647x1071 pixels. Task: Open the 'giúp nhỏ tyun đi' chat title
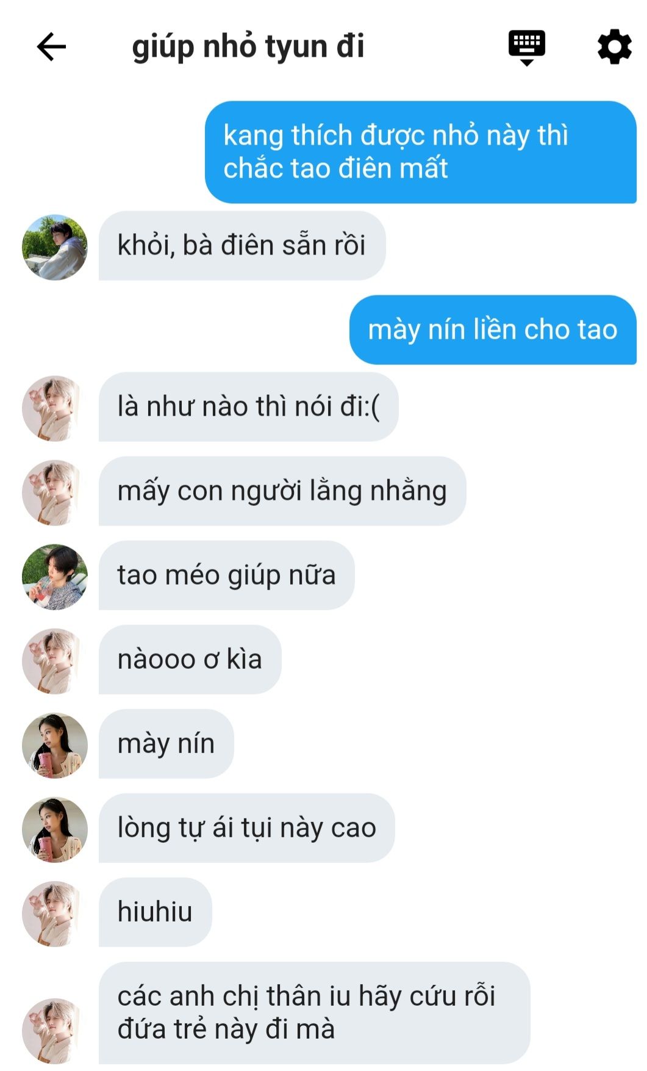click(x=248, y=47)
